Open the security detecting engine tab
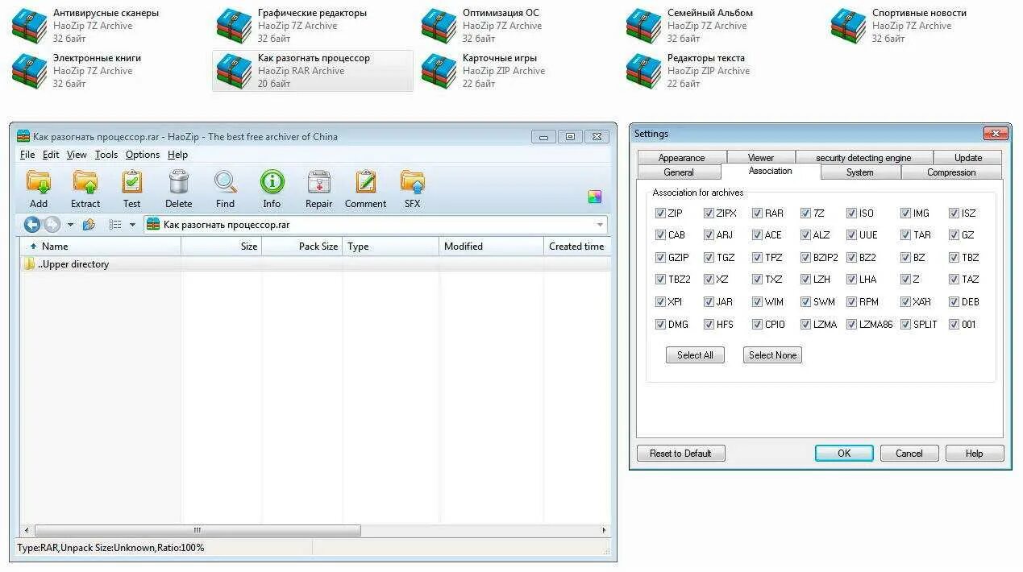 point(863,158)
